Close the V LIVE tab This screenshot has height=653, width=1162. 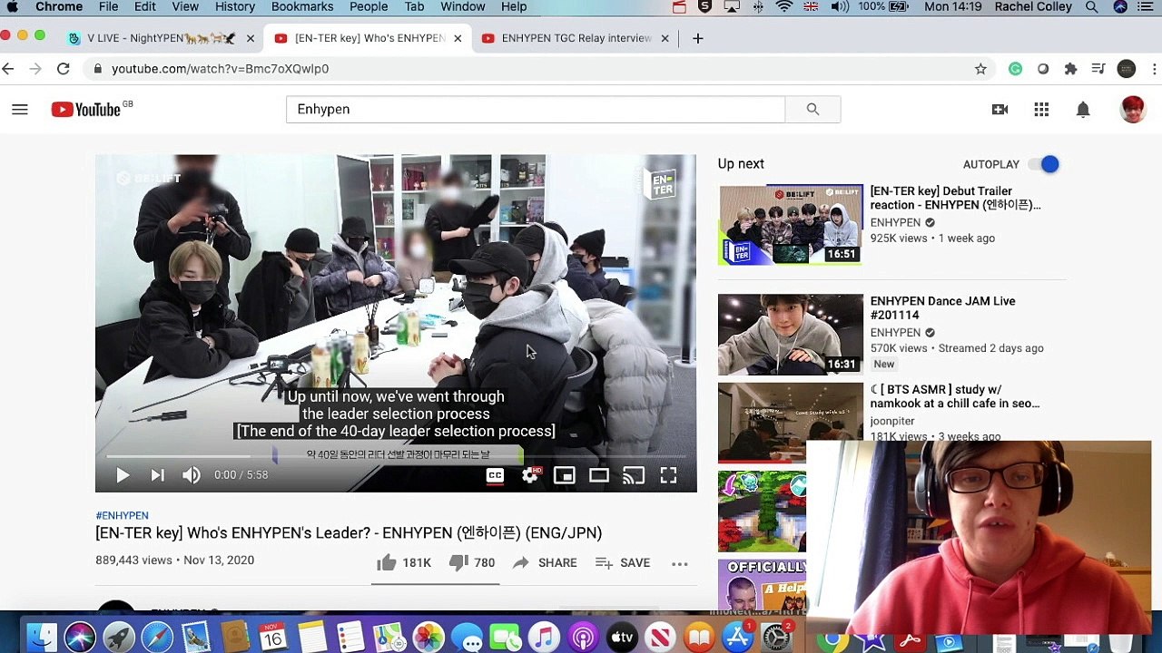(x=251, y=38)
